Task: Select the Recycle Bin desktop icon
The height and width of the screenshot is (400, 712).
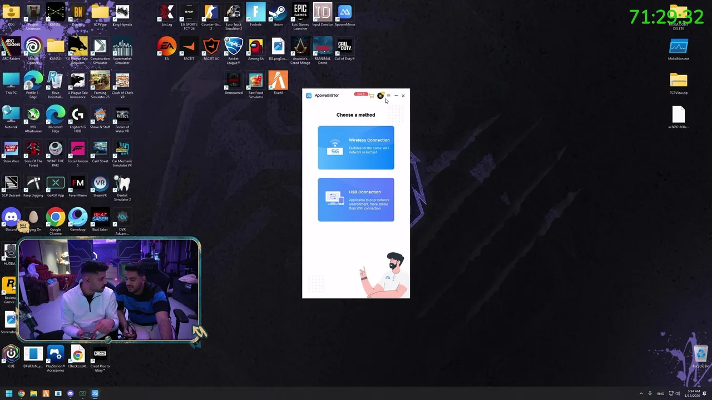Action: (701, 357)
